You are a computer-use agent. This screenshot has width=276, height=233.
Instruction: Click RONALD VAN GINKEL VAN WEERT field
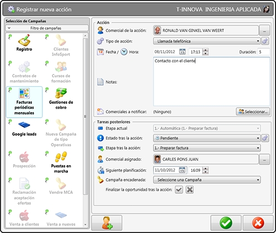206,30
